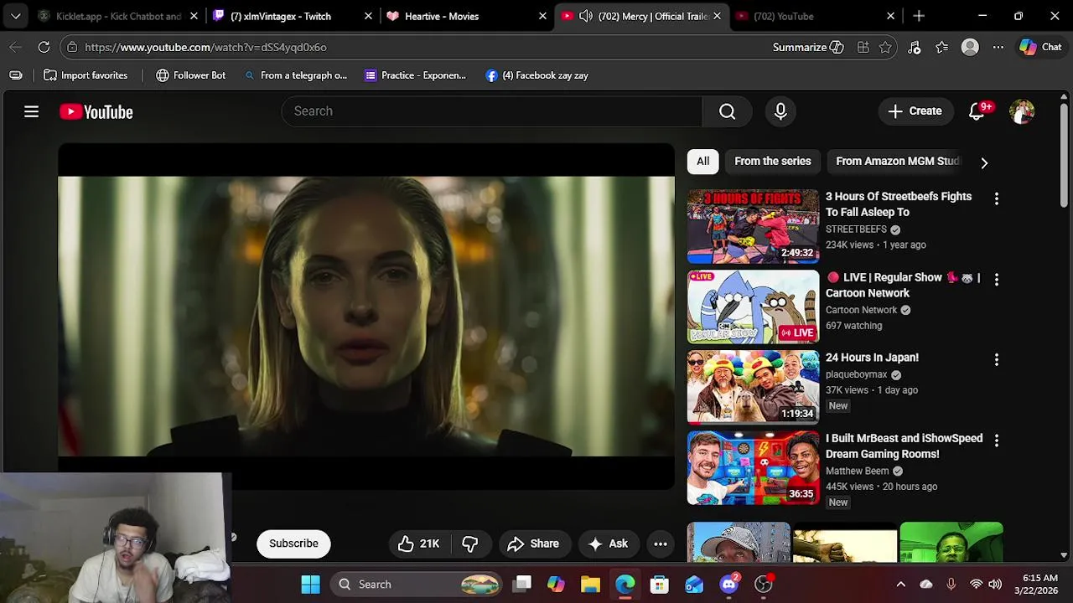Open OBS Studio from taskbar
This screenshot has width=1073, height=603.
click(764, 585)
